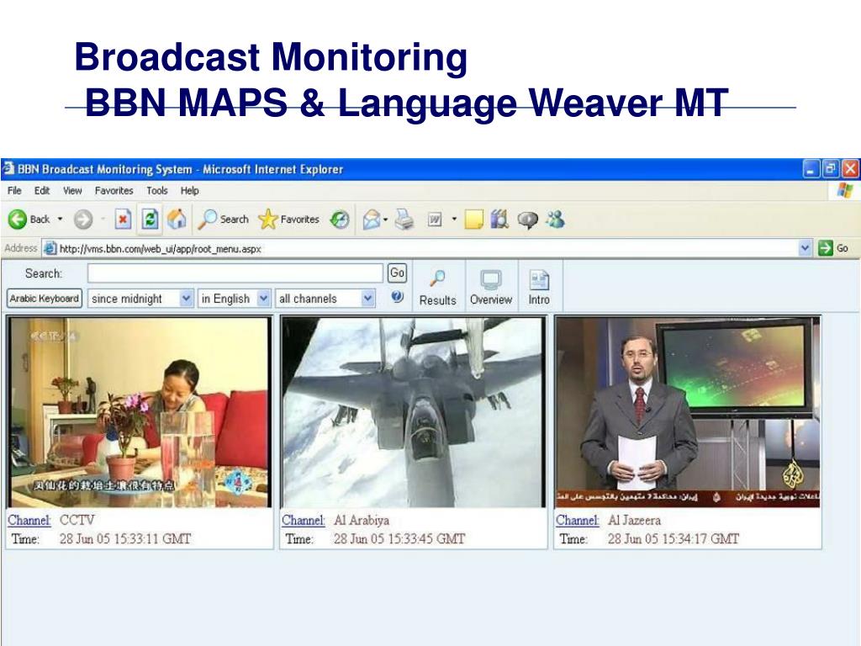
Task: Click the Mail envelope icon
Action: 372,220
